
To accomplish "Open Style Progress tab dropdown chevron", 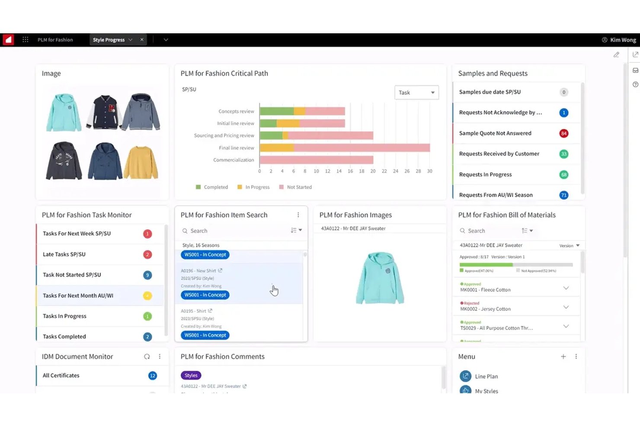I will coord(130,40).
